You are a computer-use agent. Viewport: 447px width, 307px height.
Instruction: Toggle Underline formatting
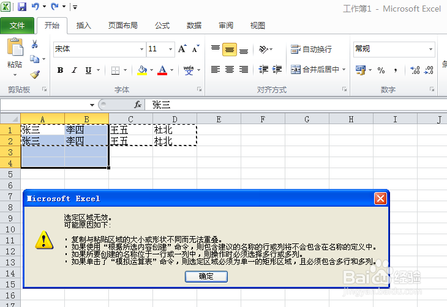88,70
